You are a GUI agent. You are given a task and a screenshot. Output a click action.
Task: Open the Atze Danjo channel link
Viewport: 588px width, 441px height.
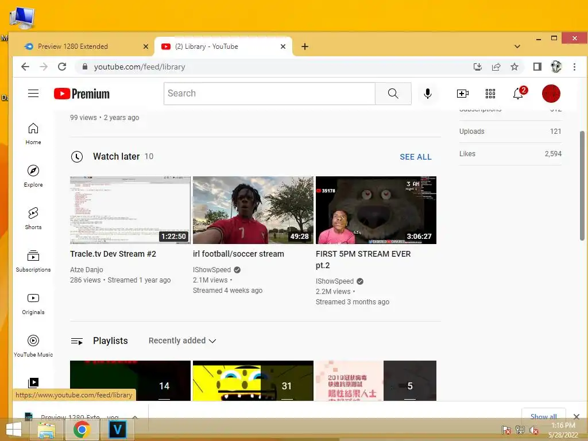pyautogui.click(x=87, y=270)
